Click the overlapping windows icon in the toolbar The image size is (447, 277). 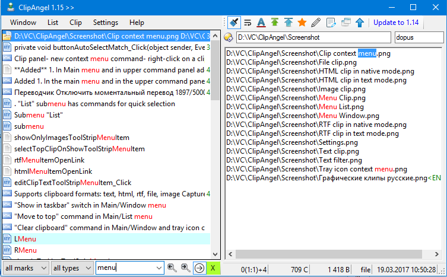(345, 23)
